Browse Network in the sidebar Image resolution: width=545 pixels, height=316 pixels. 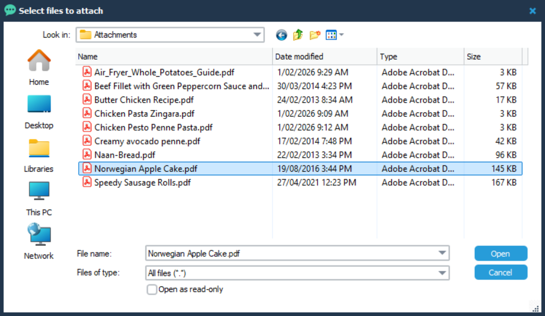[39, 242]
